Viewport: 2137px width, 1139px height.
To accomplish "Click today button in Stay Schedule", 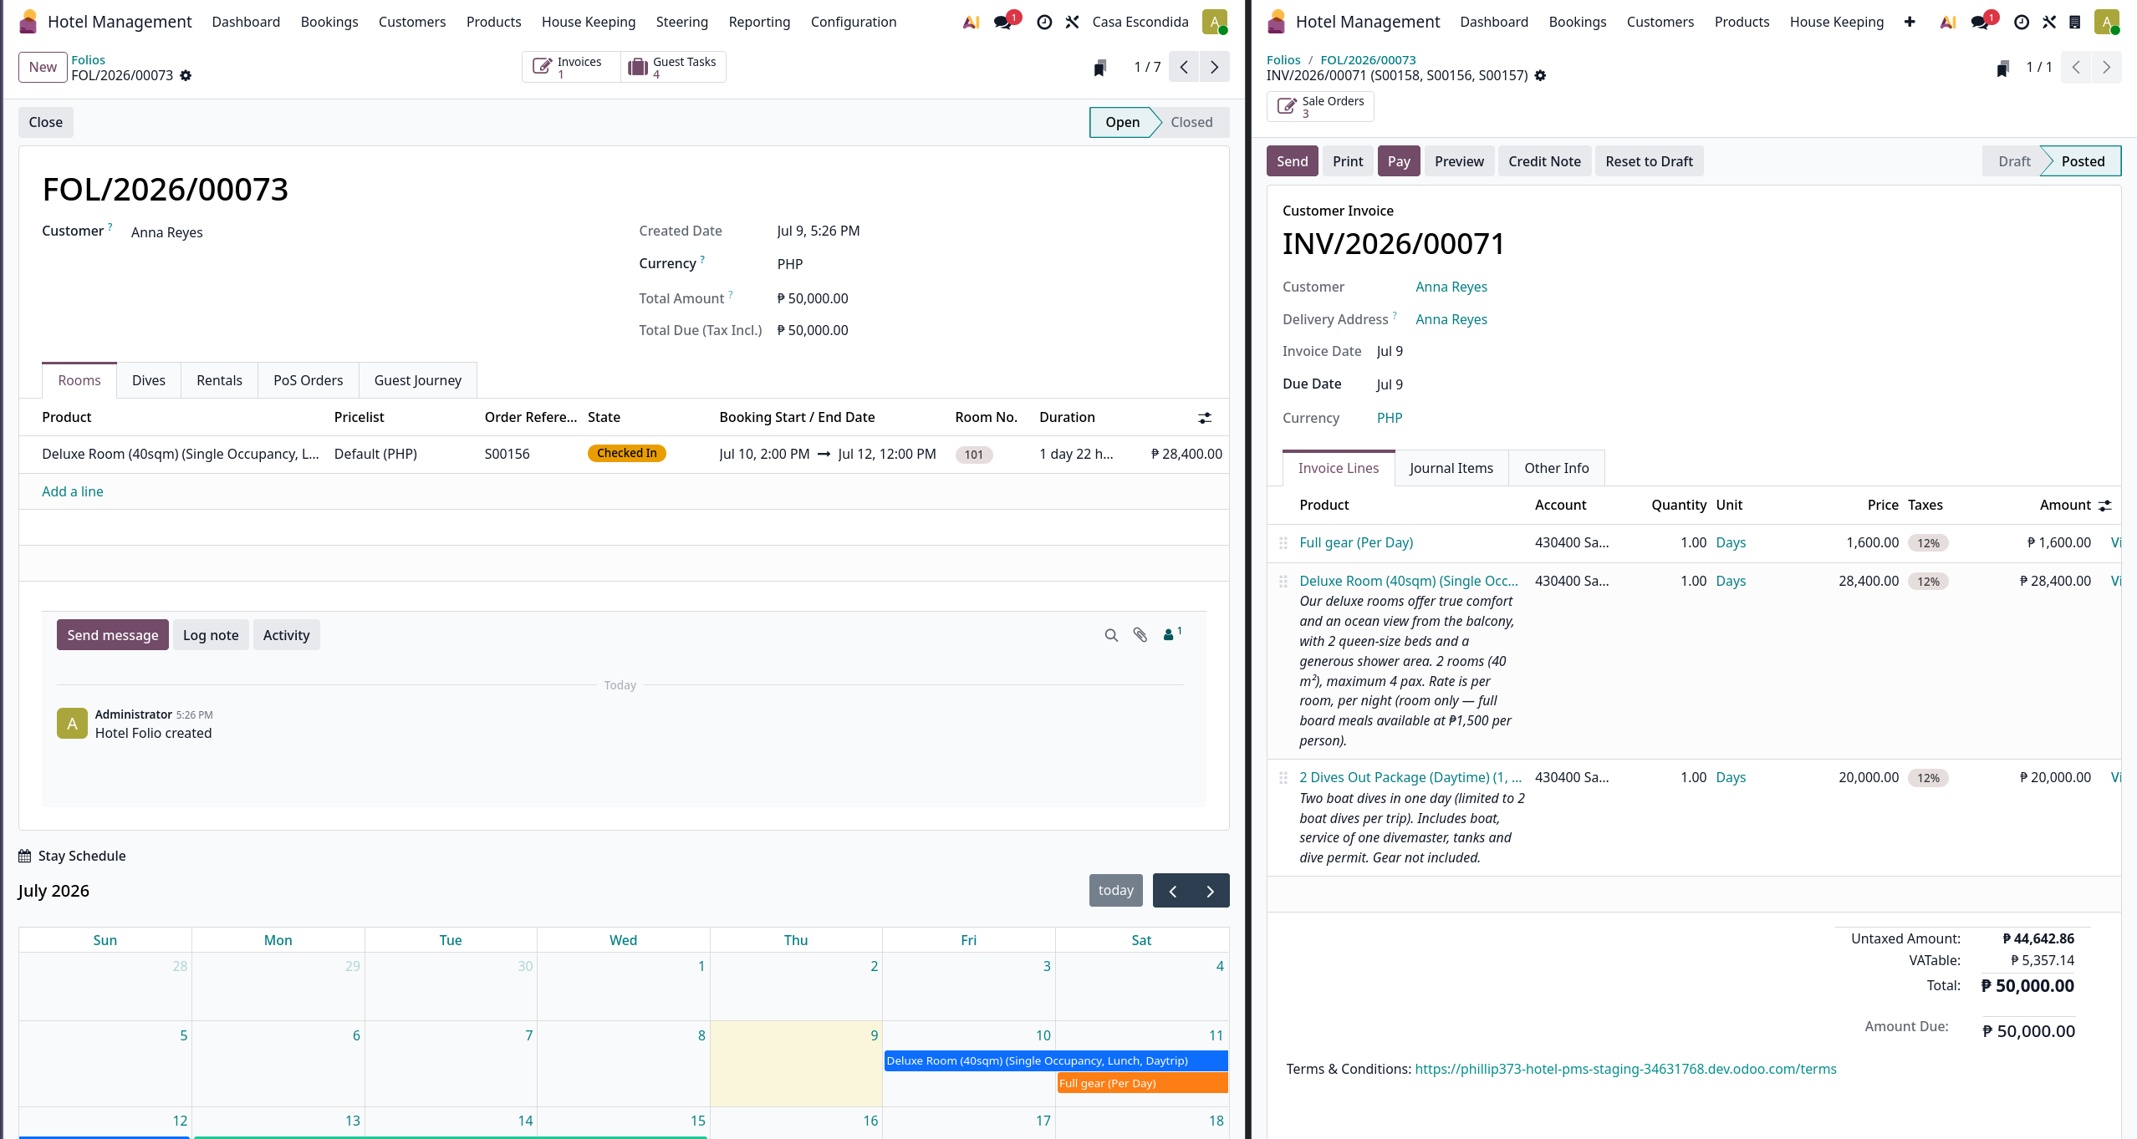I will click(1115, 891).
